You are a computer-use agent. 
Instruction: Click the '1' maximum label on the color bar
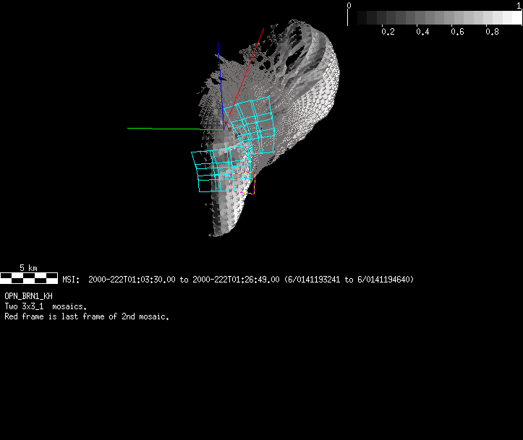click(518, 5)
